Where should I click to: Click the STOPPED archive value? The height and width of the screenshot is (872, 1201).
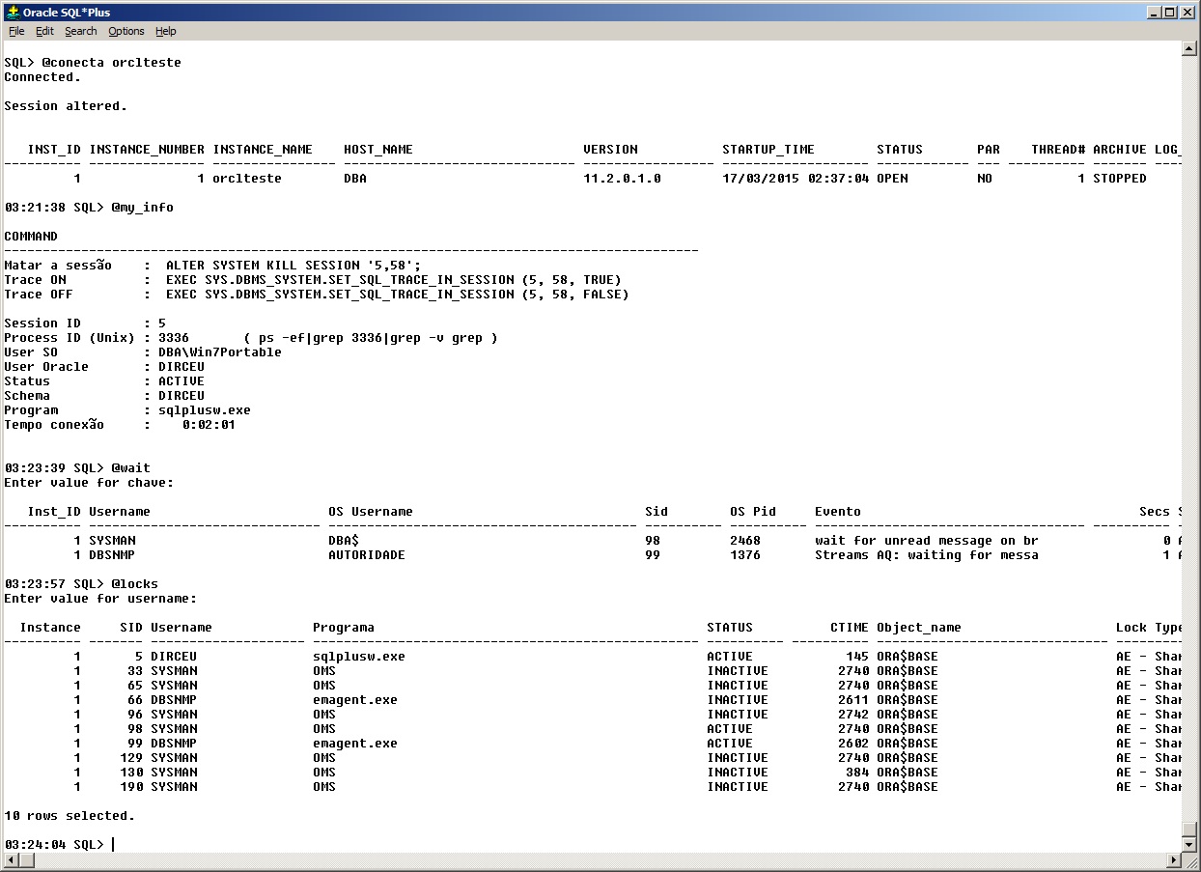point(1120,179)
